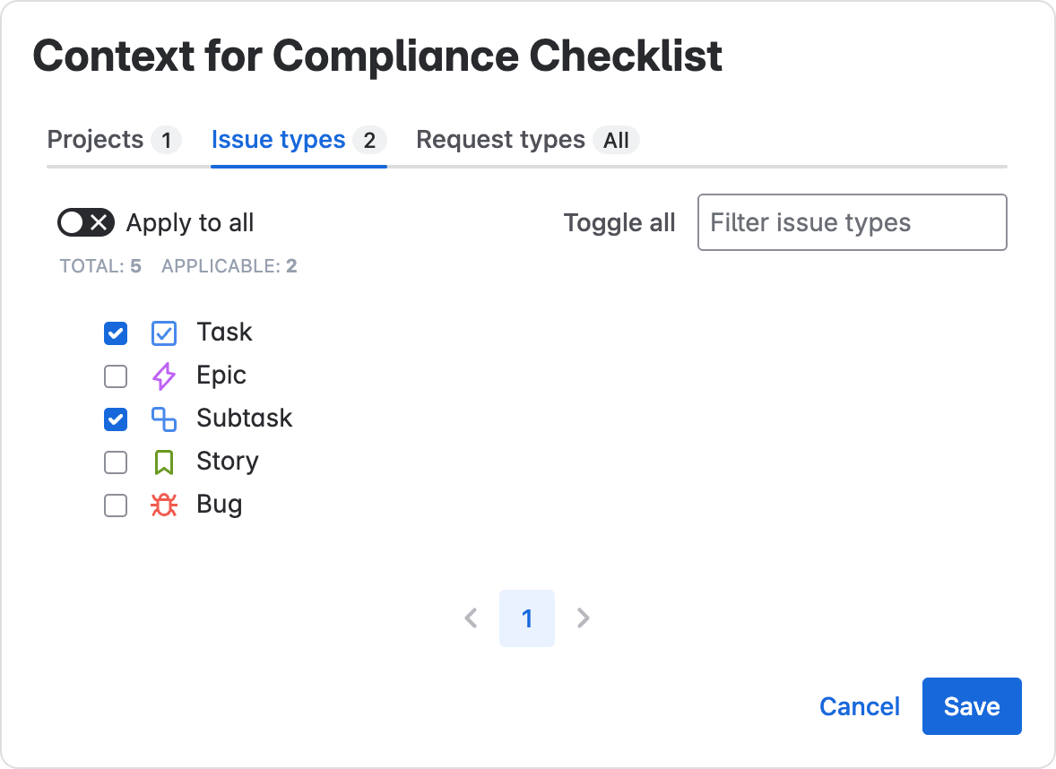The image size is (1056, 769).
Task: Click the Context for Compliance Checklist heading
Action: 377,56
